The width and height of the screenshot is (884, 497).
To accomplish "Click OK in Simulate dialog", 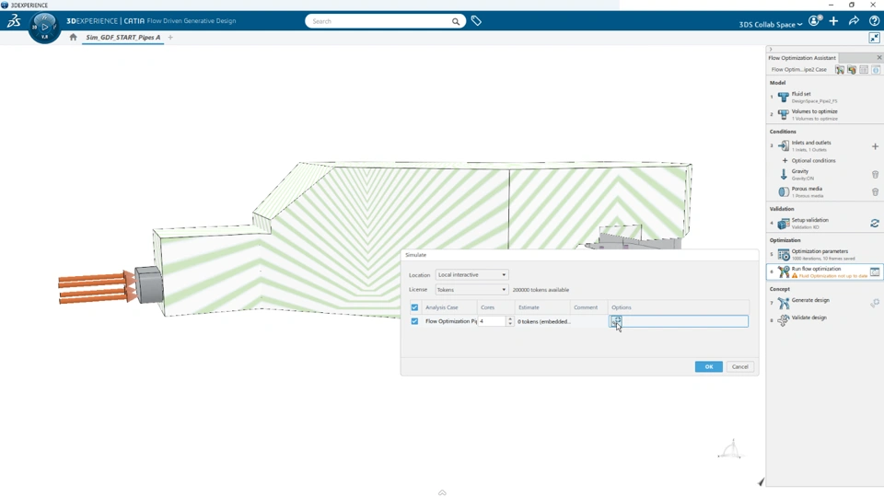I will (x=709, y=366).
